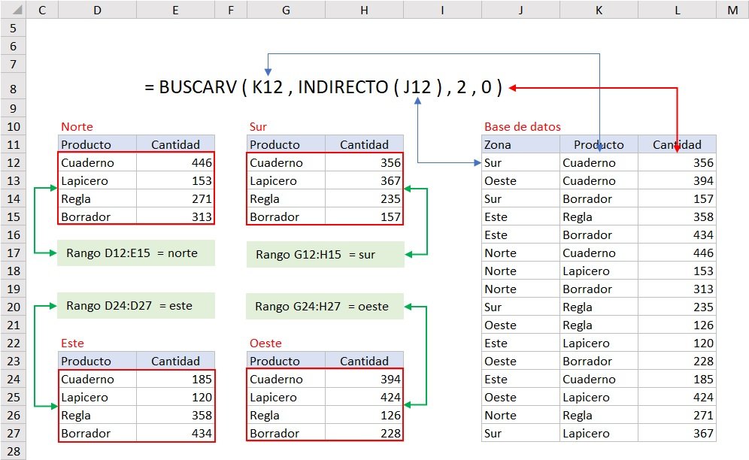Select row 12 by clicking its row number

tap(14, 162)
